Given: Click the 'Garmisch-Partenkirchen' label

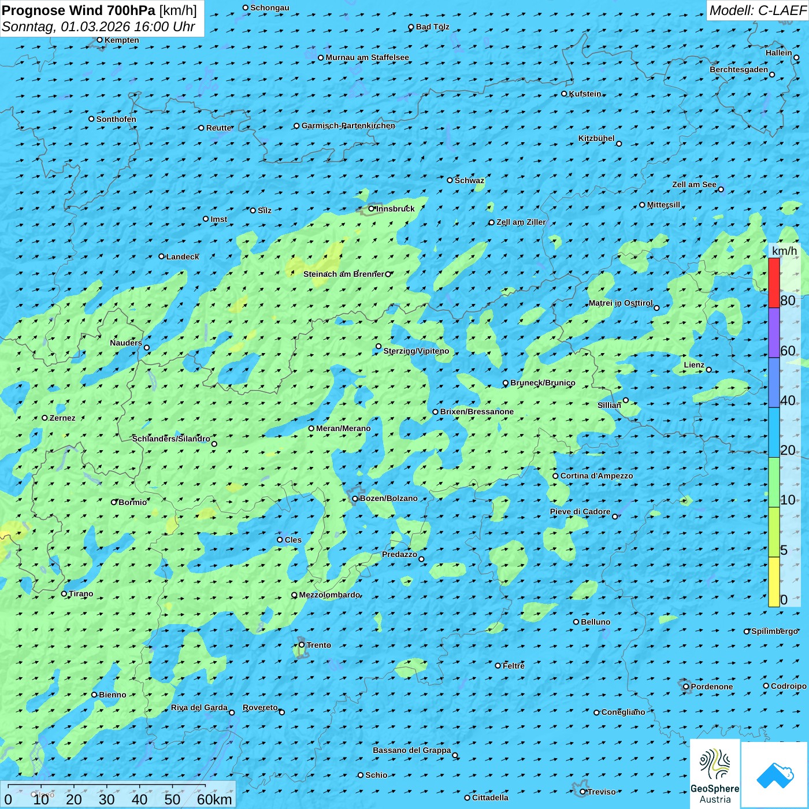Looking at the screenshot, I should tap(348, 125).
